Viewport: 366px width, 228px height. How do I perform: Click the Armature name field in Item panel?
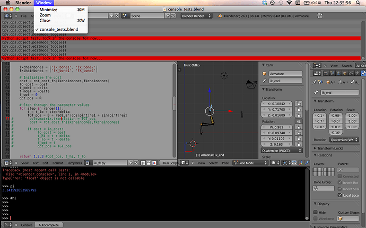(285, 74)
